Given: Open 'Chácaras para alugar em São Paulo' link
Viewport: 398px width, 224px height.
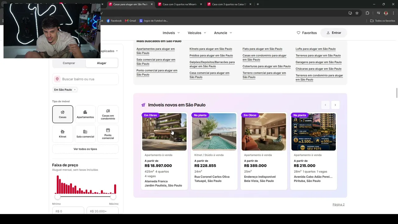Looking at the screenshot, I should tap(318, 69).
